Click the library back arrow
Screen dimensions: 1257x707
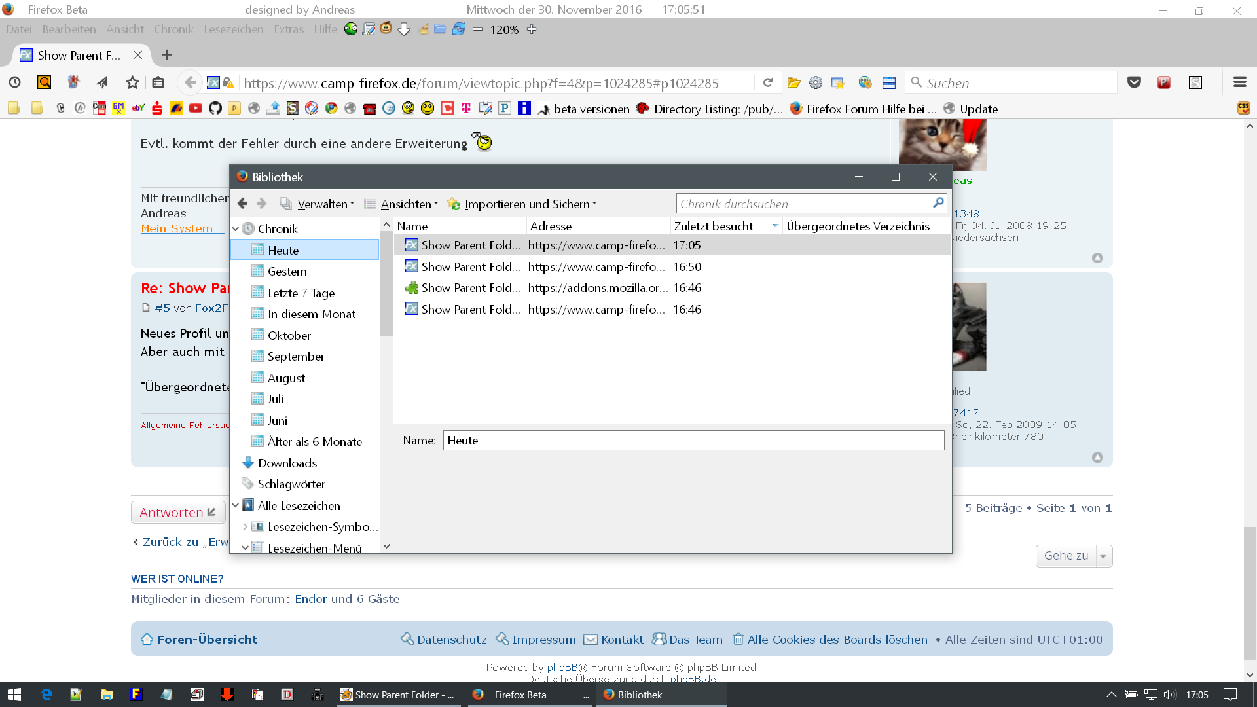(x=242, y=204)
